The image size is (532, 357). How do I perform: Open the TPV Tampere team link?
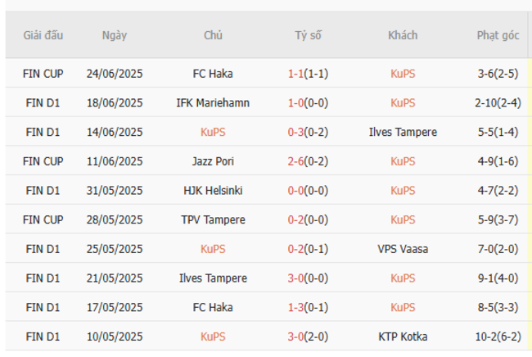(213, 219)
